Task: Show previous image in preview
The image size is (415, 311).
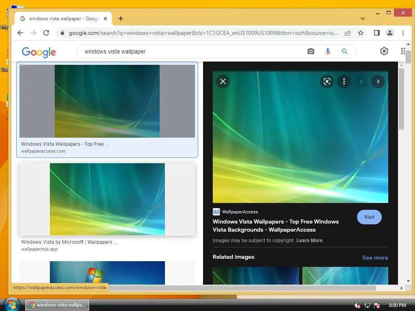Action: pos(361,81)
